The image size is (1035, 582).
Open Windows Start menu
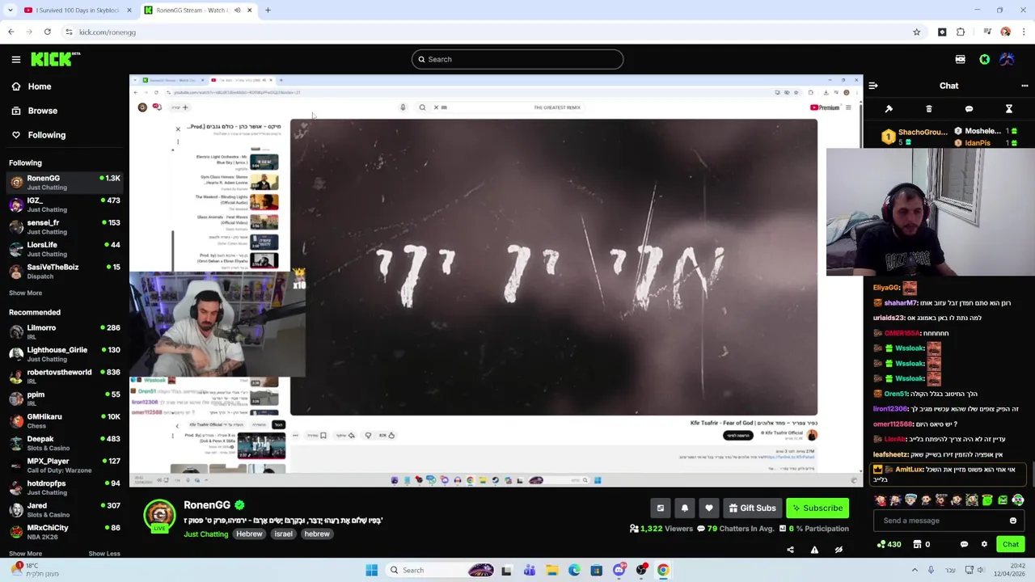(x=371, y=570)
